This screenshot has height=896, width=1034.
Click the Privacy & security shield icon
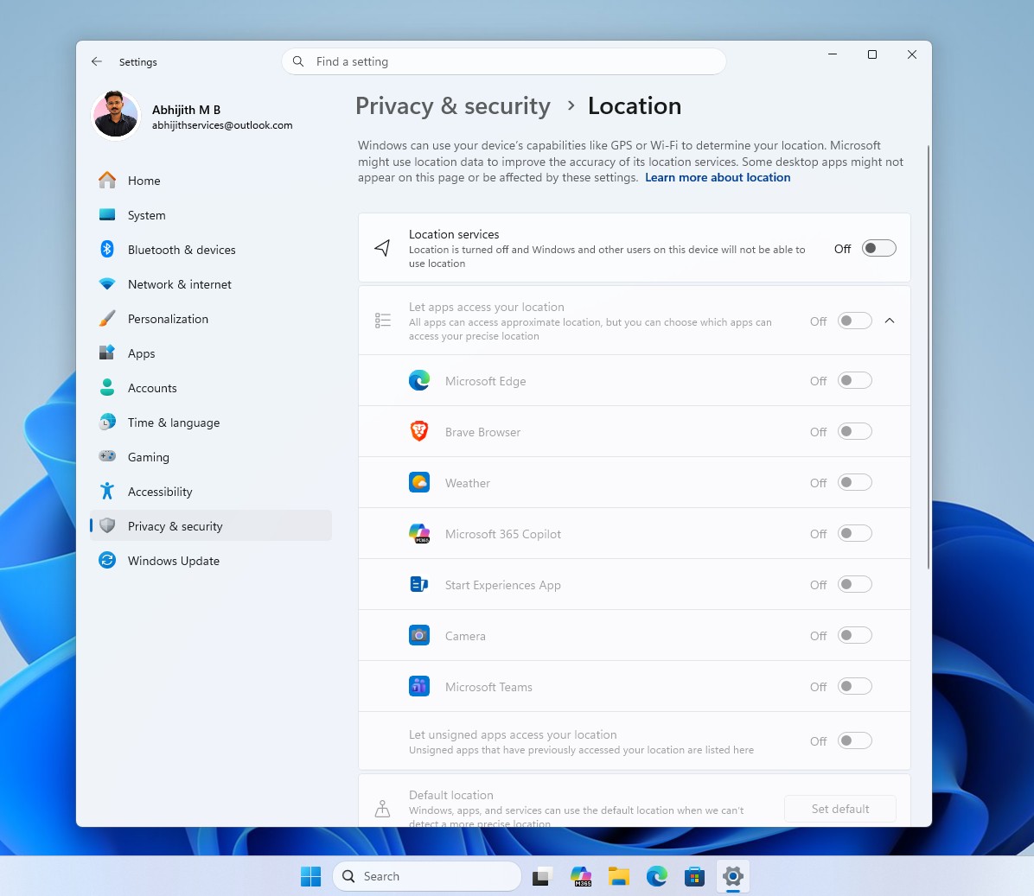pos(107,525)
